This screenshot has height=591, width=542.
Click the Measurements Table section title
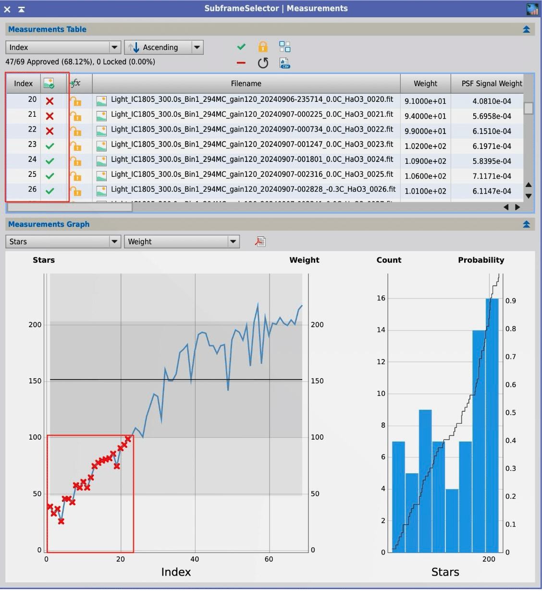coord(47,29)
